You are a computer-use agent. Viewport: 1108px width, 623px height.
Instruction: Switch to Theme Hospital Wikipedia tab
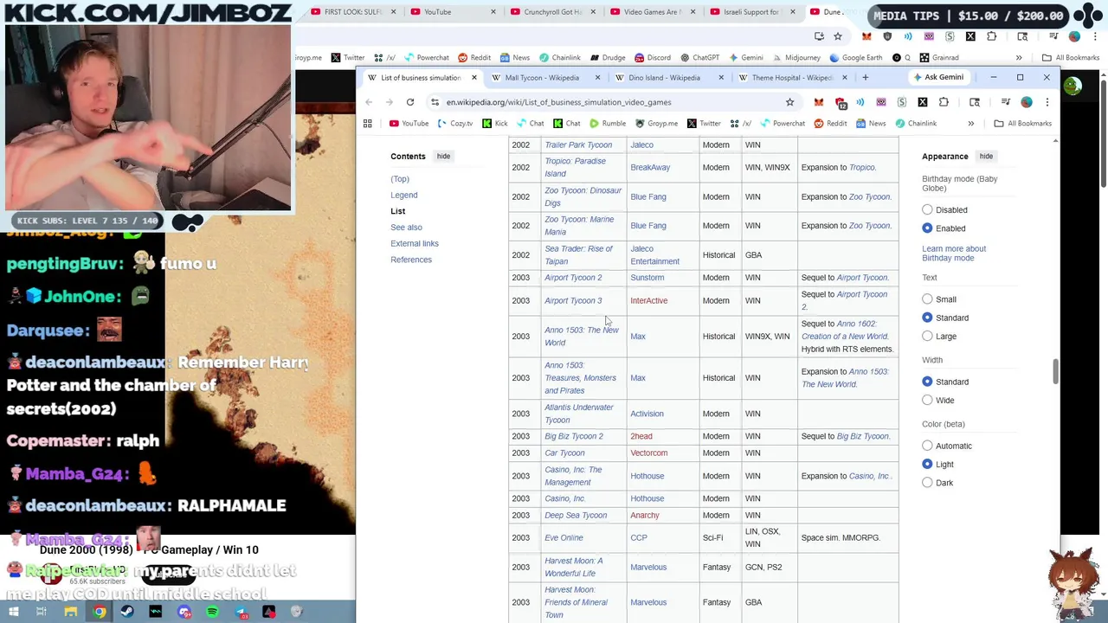[x=792, y=78]
